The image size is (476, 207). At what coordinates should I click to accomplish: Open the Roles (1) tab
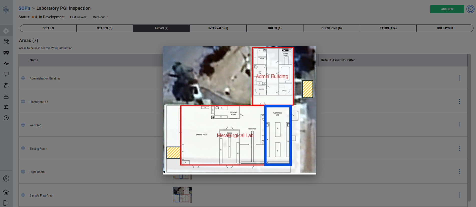(x=275, y=28)
